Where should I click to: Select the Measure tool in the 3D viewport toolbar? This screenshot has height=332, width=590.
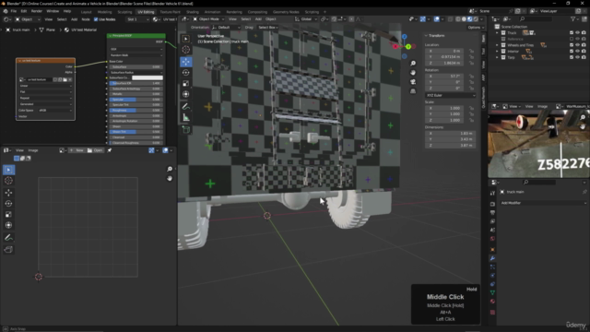tap(186, 118)
